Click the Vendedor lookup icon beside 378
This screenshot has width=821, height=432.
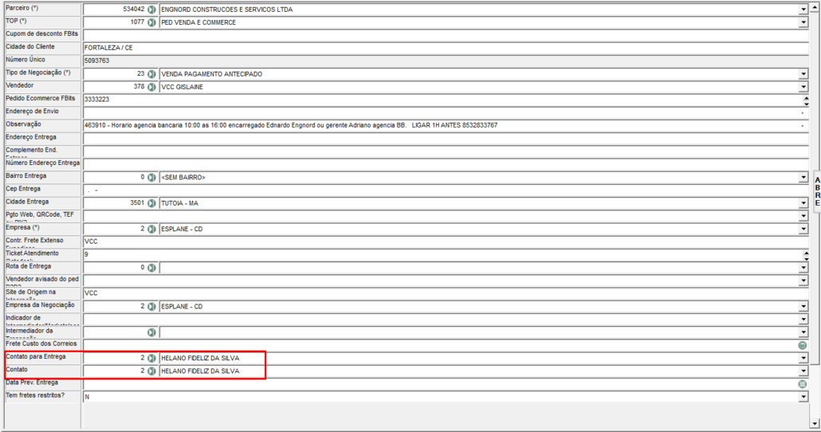[151, 86]
